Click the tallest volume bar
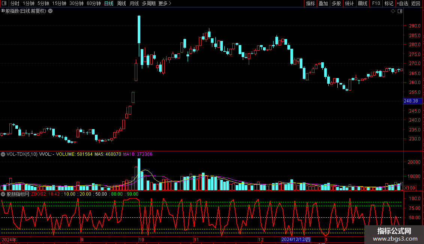Image resolution: width=424 pixels, height=244 pixels. tap(139, 174)
